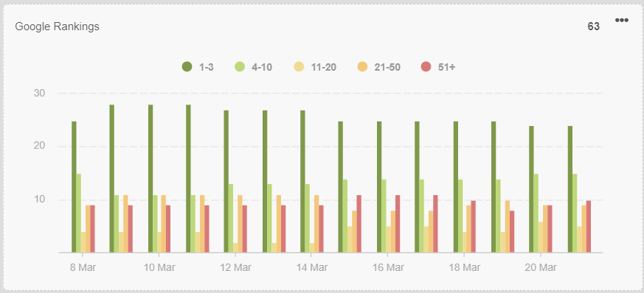The image size is (644, 293).
Task: Click the Google Rankings widget title
Action: pyautogui.click(x=57, y=27)
